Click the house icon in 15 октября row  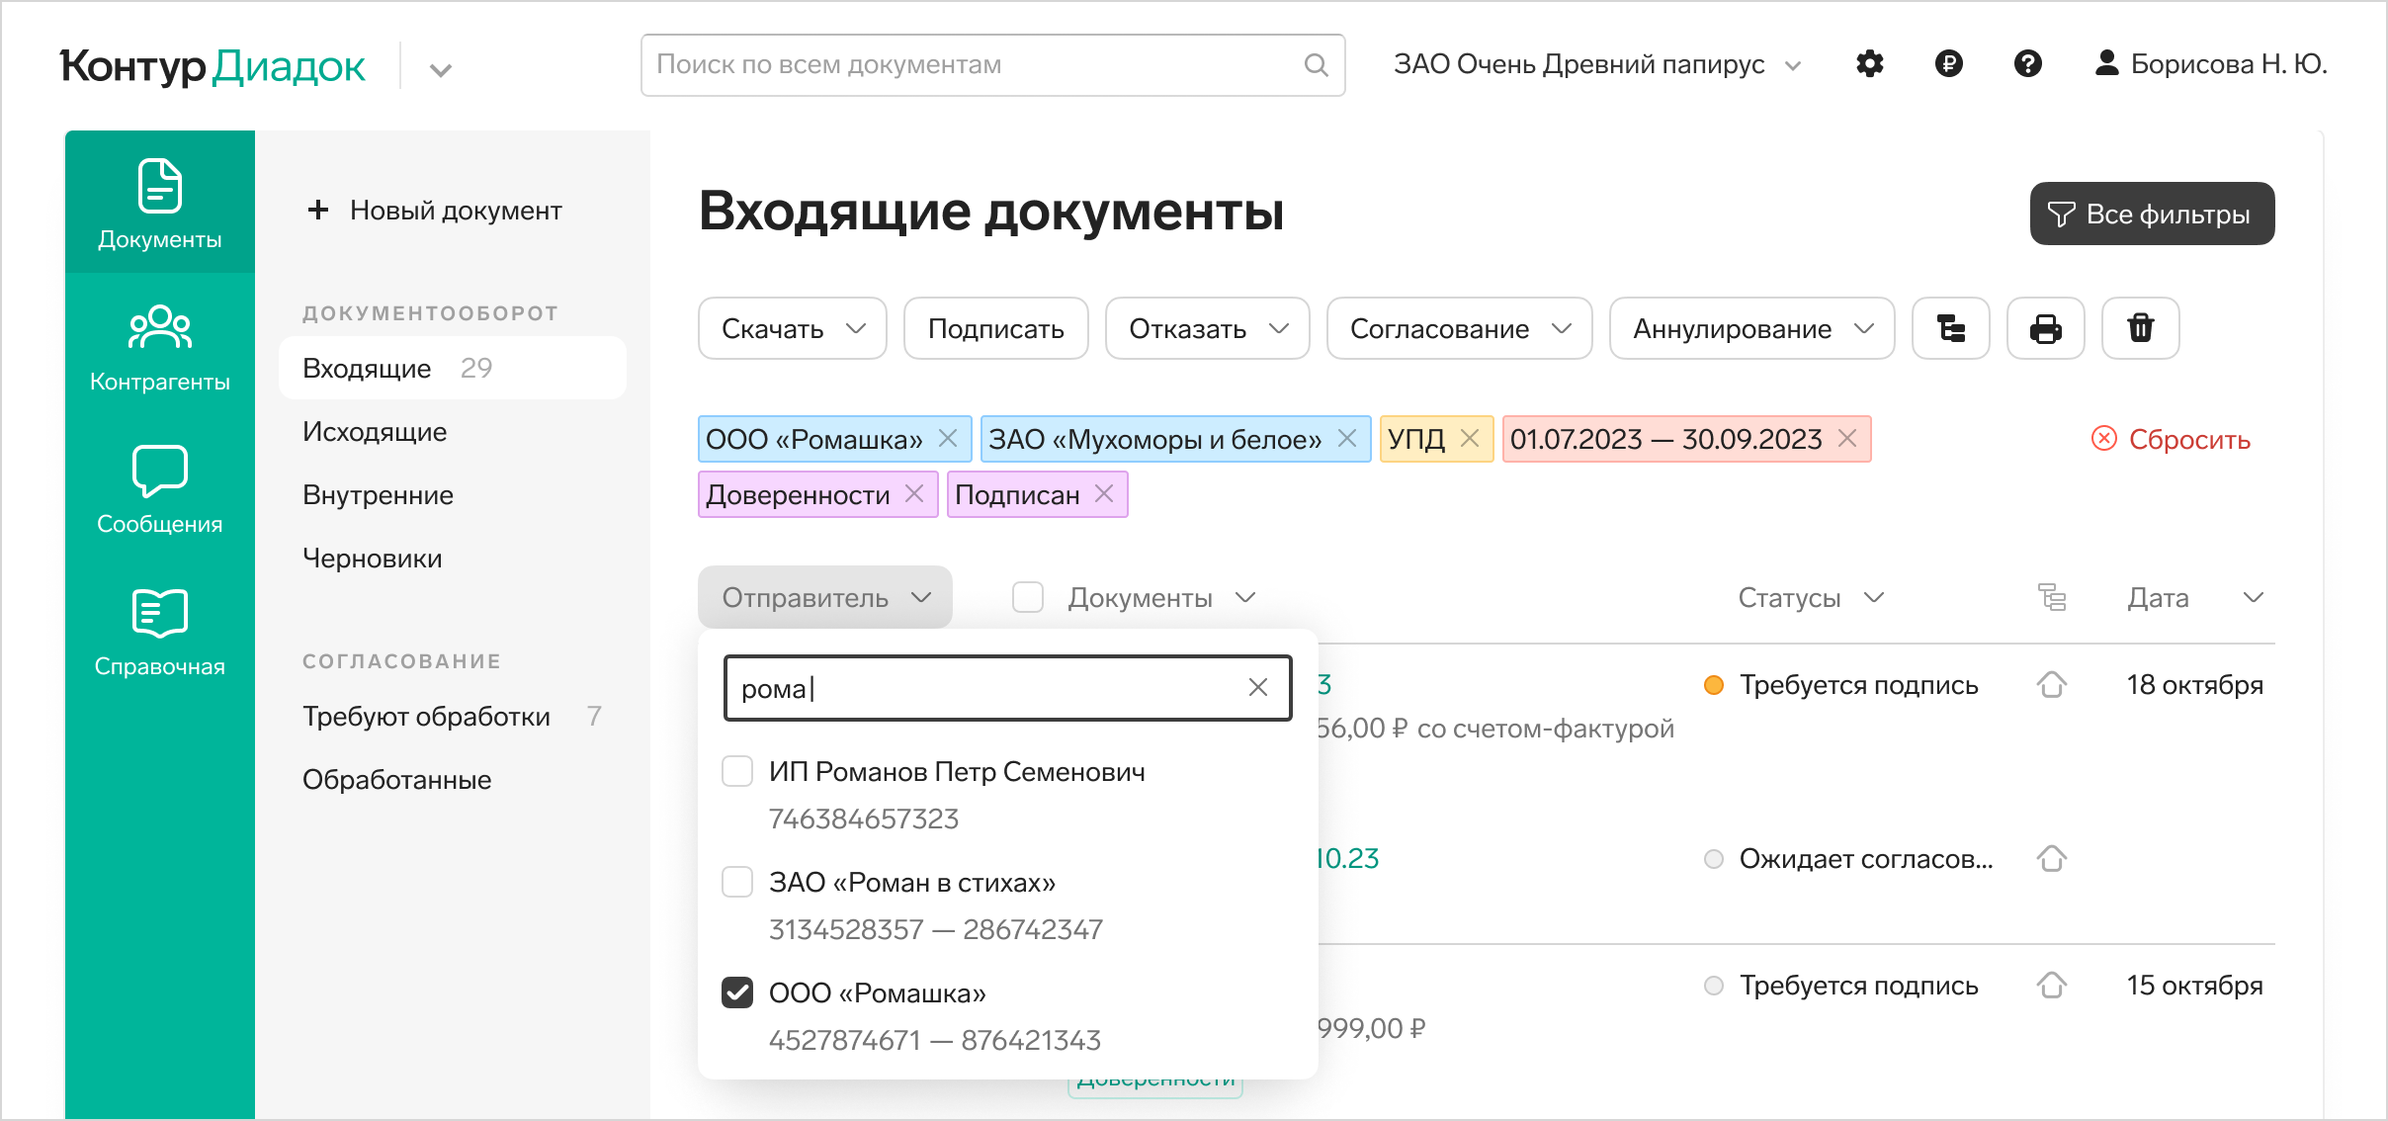(x=2052, y=985)
